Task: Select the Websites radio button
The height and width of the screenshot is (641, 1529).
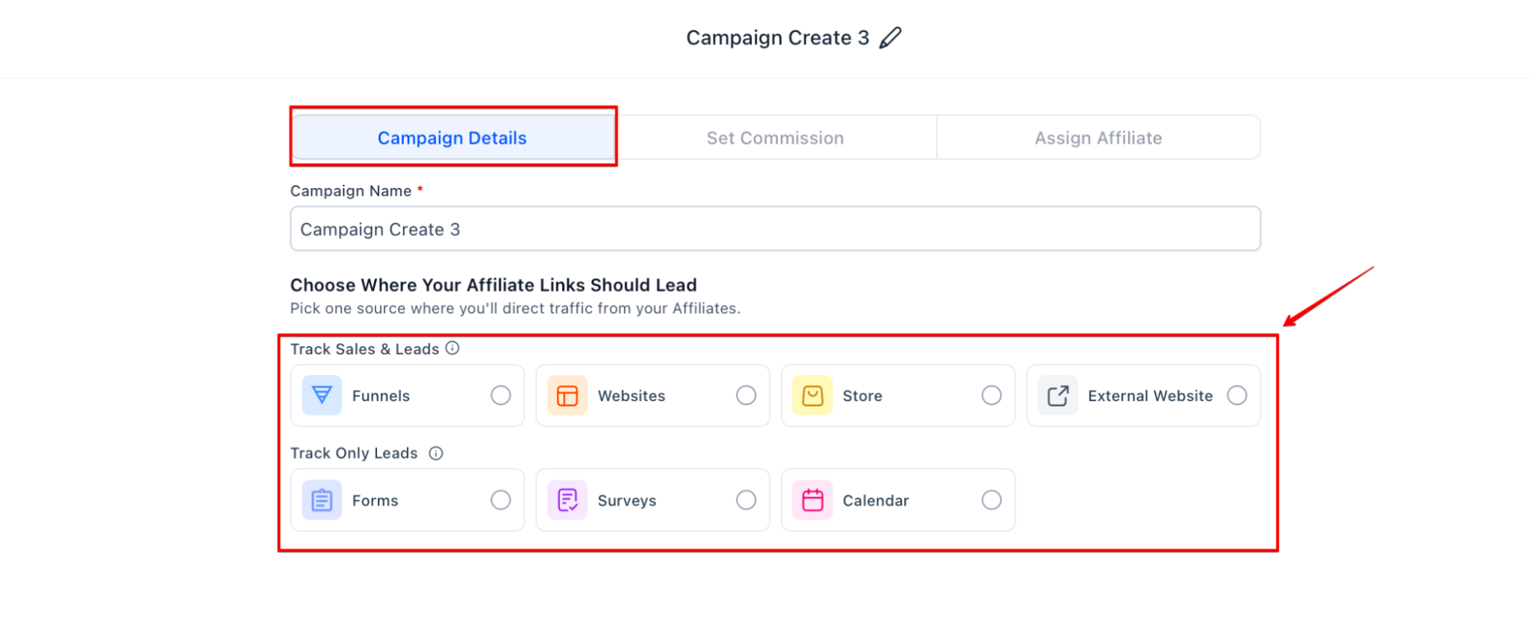Action: click(746, 395)
